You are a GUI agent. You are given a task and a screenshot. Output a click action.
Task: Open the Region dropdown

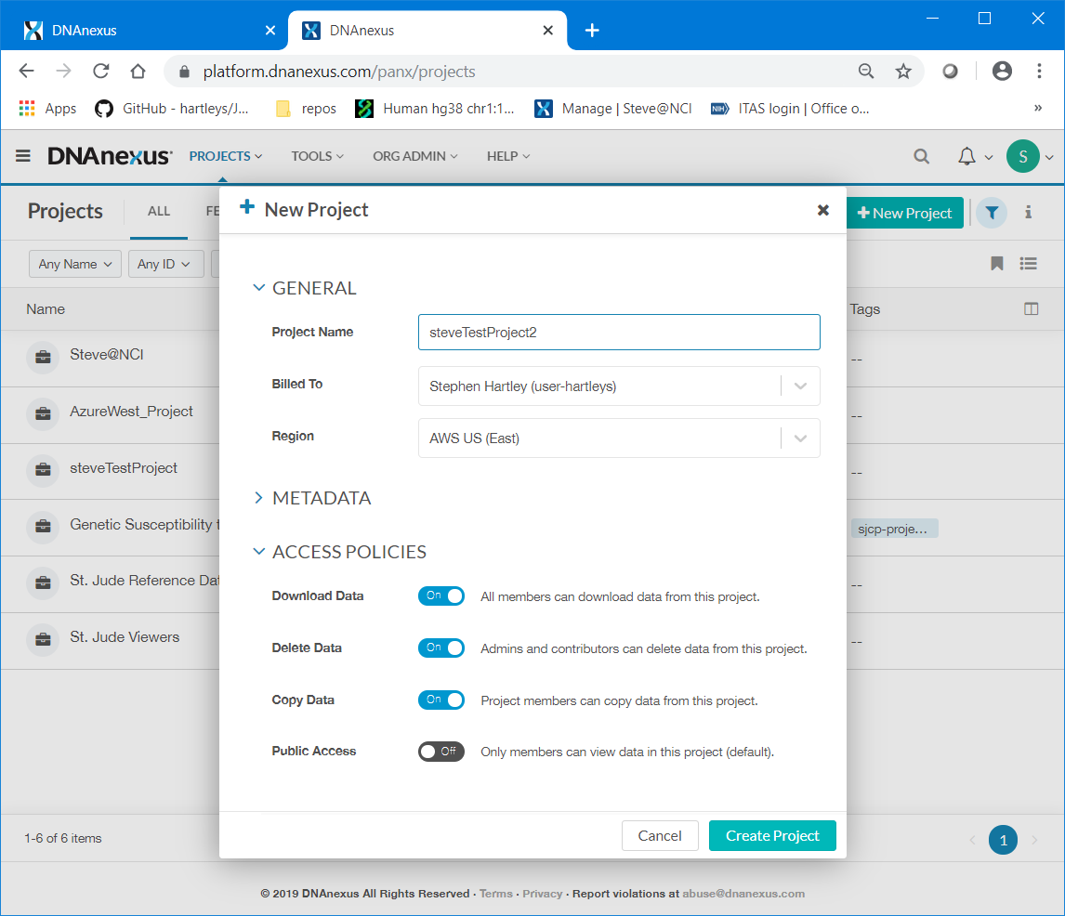tap(619, 438)
